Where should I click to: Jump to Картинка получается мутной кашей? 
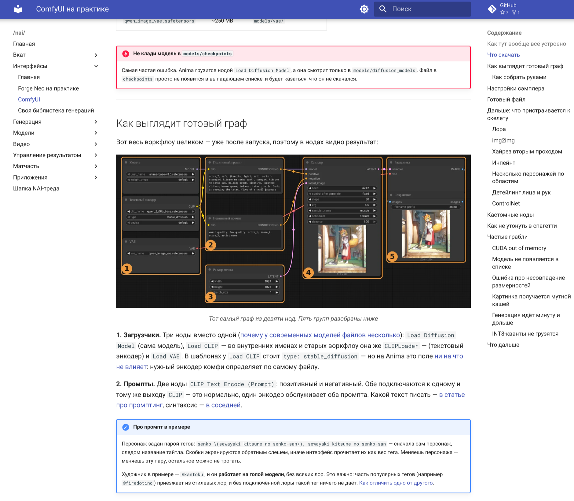point(531,300)
